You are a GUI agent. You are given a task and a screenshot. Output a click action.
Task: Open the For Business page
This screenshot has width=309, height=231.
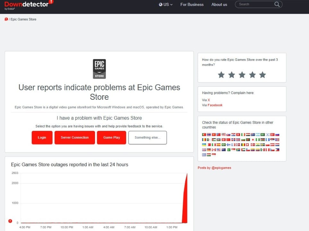pyautogui.click(x=192, y=4)
